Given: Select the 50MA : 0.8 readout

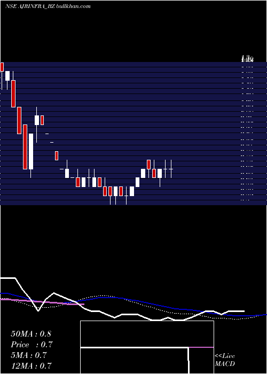Looking at the screenshot, I should pos(31,334).
